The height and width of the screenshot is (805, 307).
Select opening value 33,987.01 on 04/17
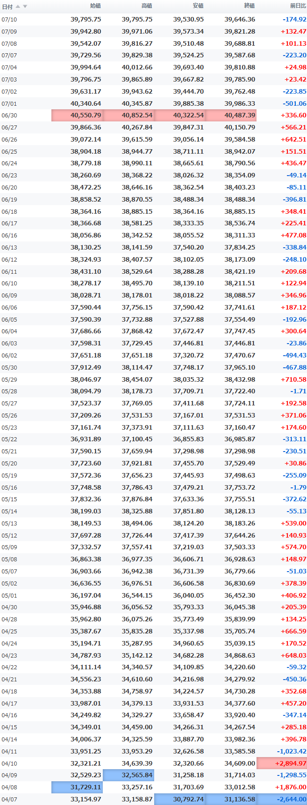tap(86, 703)
